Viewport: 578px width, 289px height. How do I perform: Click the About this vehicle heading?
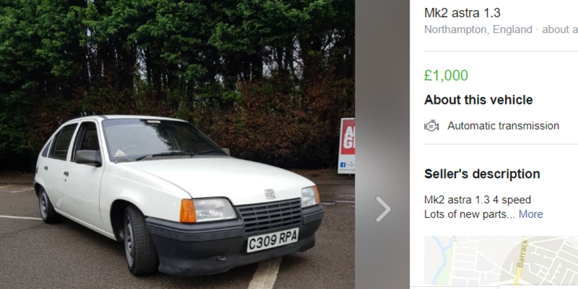coord(478,100)
